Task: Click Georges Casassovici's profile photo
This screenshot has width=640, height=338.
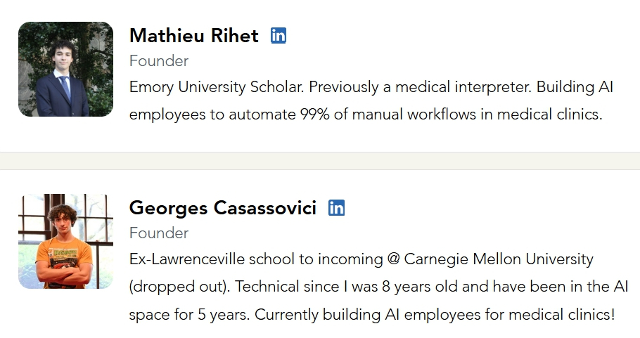Action: pyautogui.click(x=65, y=241)
